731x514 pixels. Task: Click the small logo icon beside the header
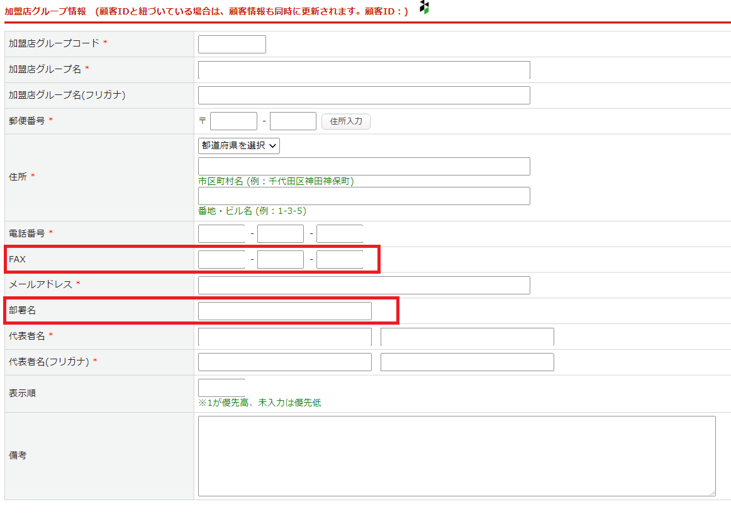(425, 8)
